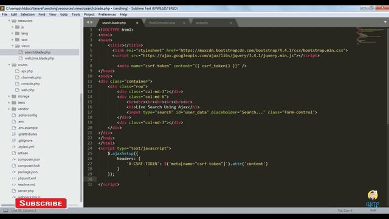Open the .env.example file
389x219 pixels.
[x=28, y=128]
